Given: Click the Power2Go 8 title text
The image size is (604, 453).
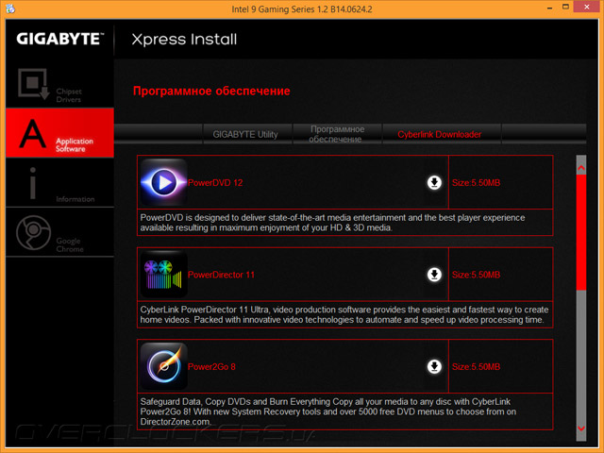Looking at the screenshot, I should pos(211,367).
